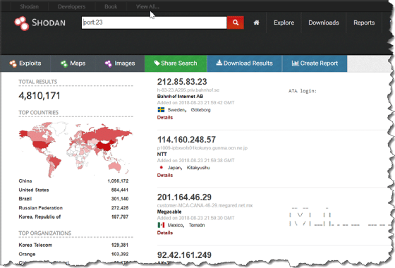Open the Reports menu item
This screenshot has height=268, width=395.
pyautogui.click(x=364, y=23)
